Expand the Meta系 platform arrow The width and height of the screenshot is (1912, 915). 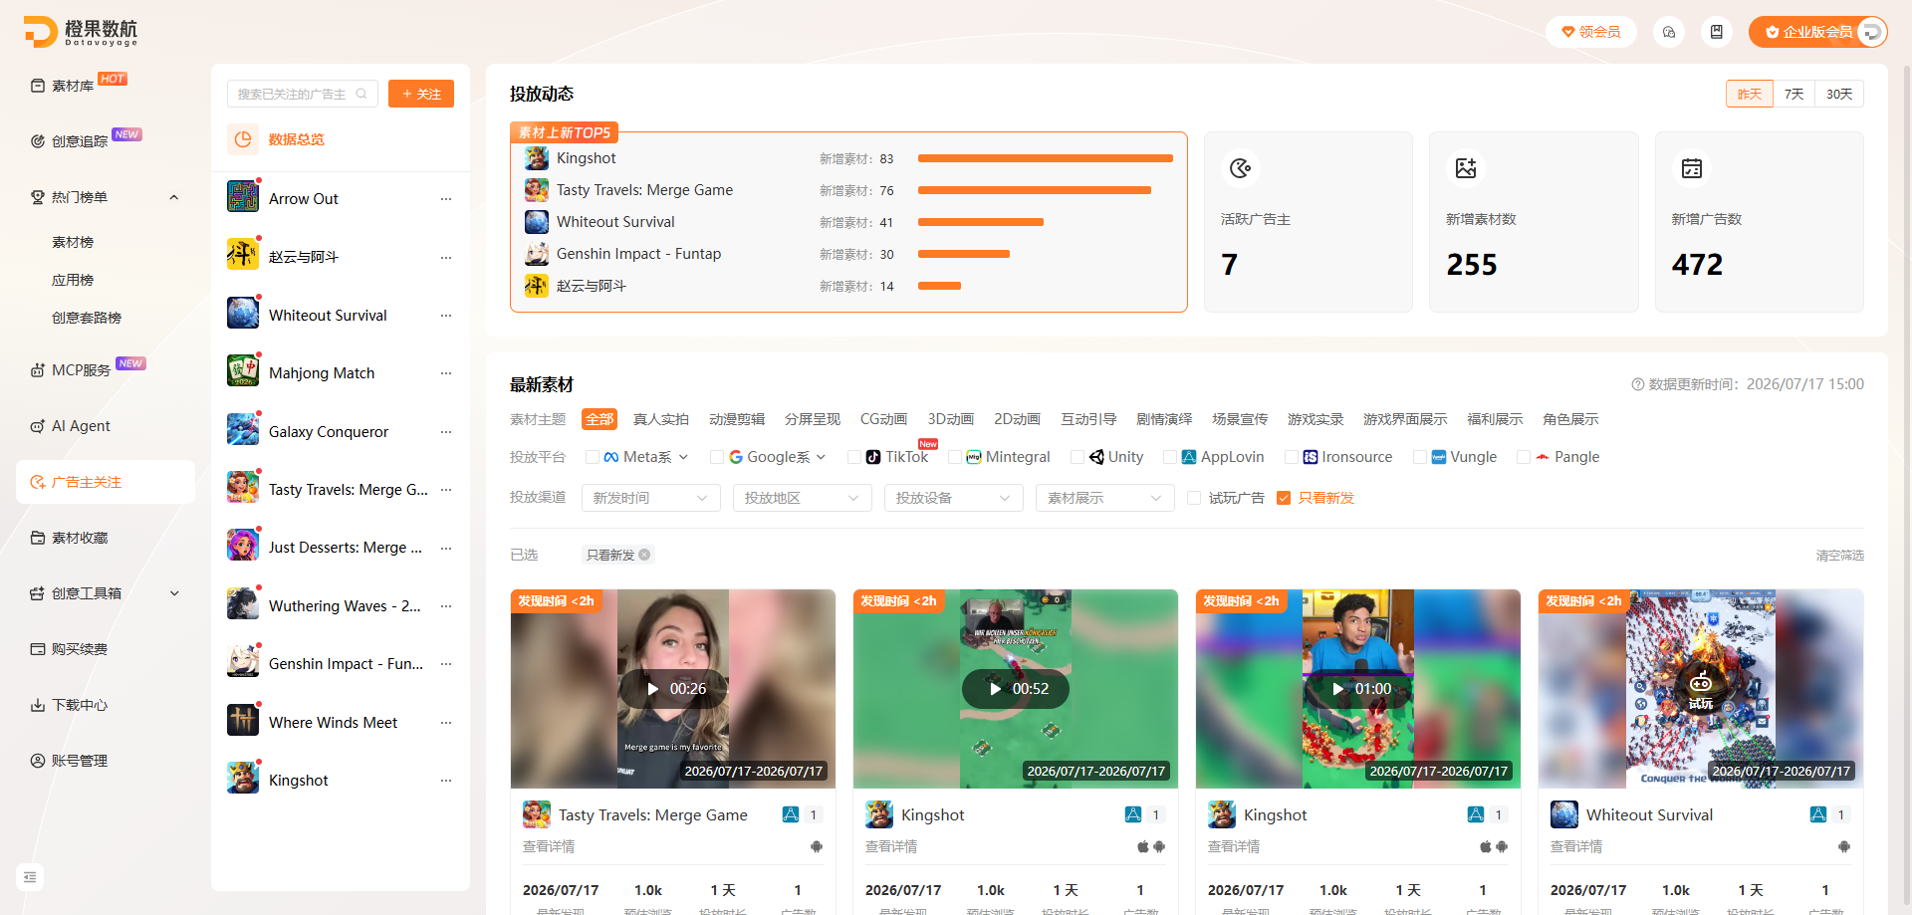[x=683, y=457]
